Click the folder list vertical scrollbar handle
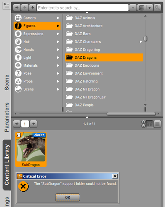The image size is (165, 207). point(146,39)
